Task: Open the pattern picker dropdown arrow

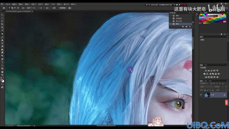Action: [72, 8]
